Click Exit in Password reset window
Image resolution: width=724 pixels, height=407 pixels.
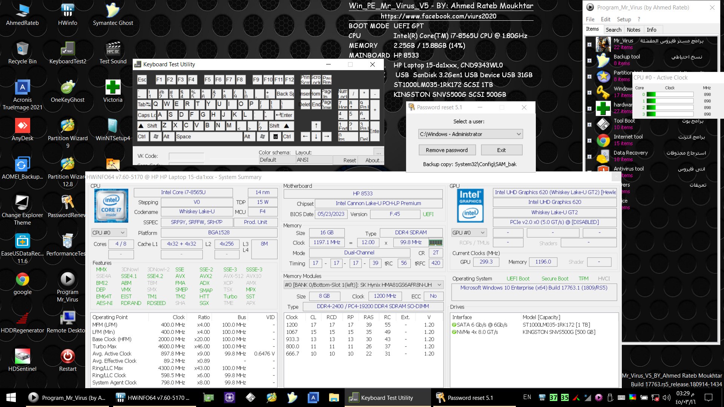click(x=502, y=150)
